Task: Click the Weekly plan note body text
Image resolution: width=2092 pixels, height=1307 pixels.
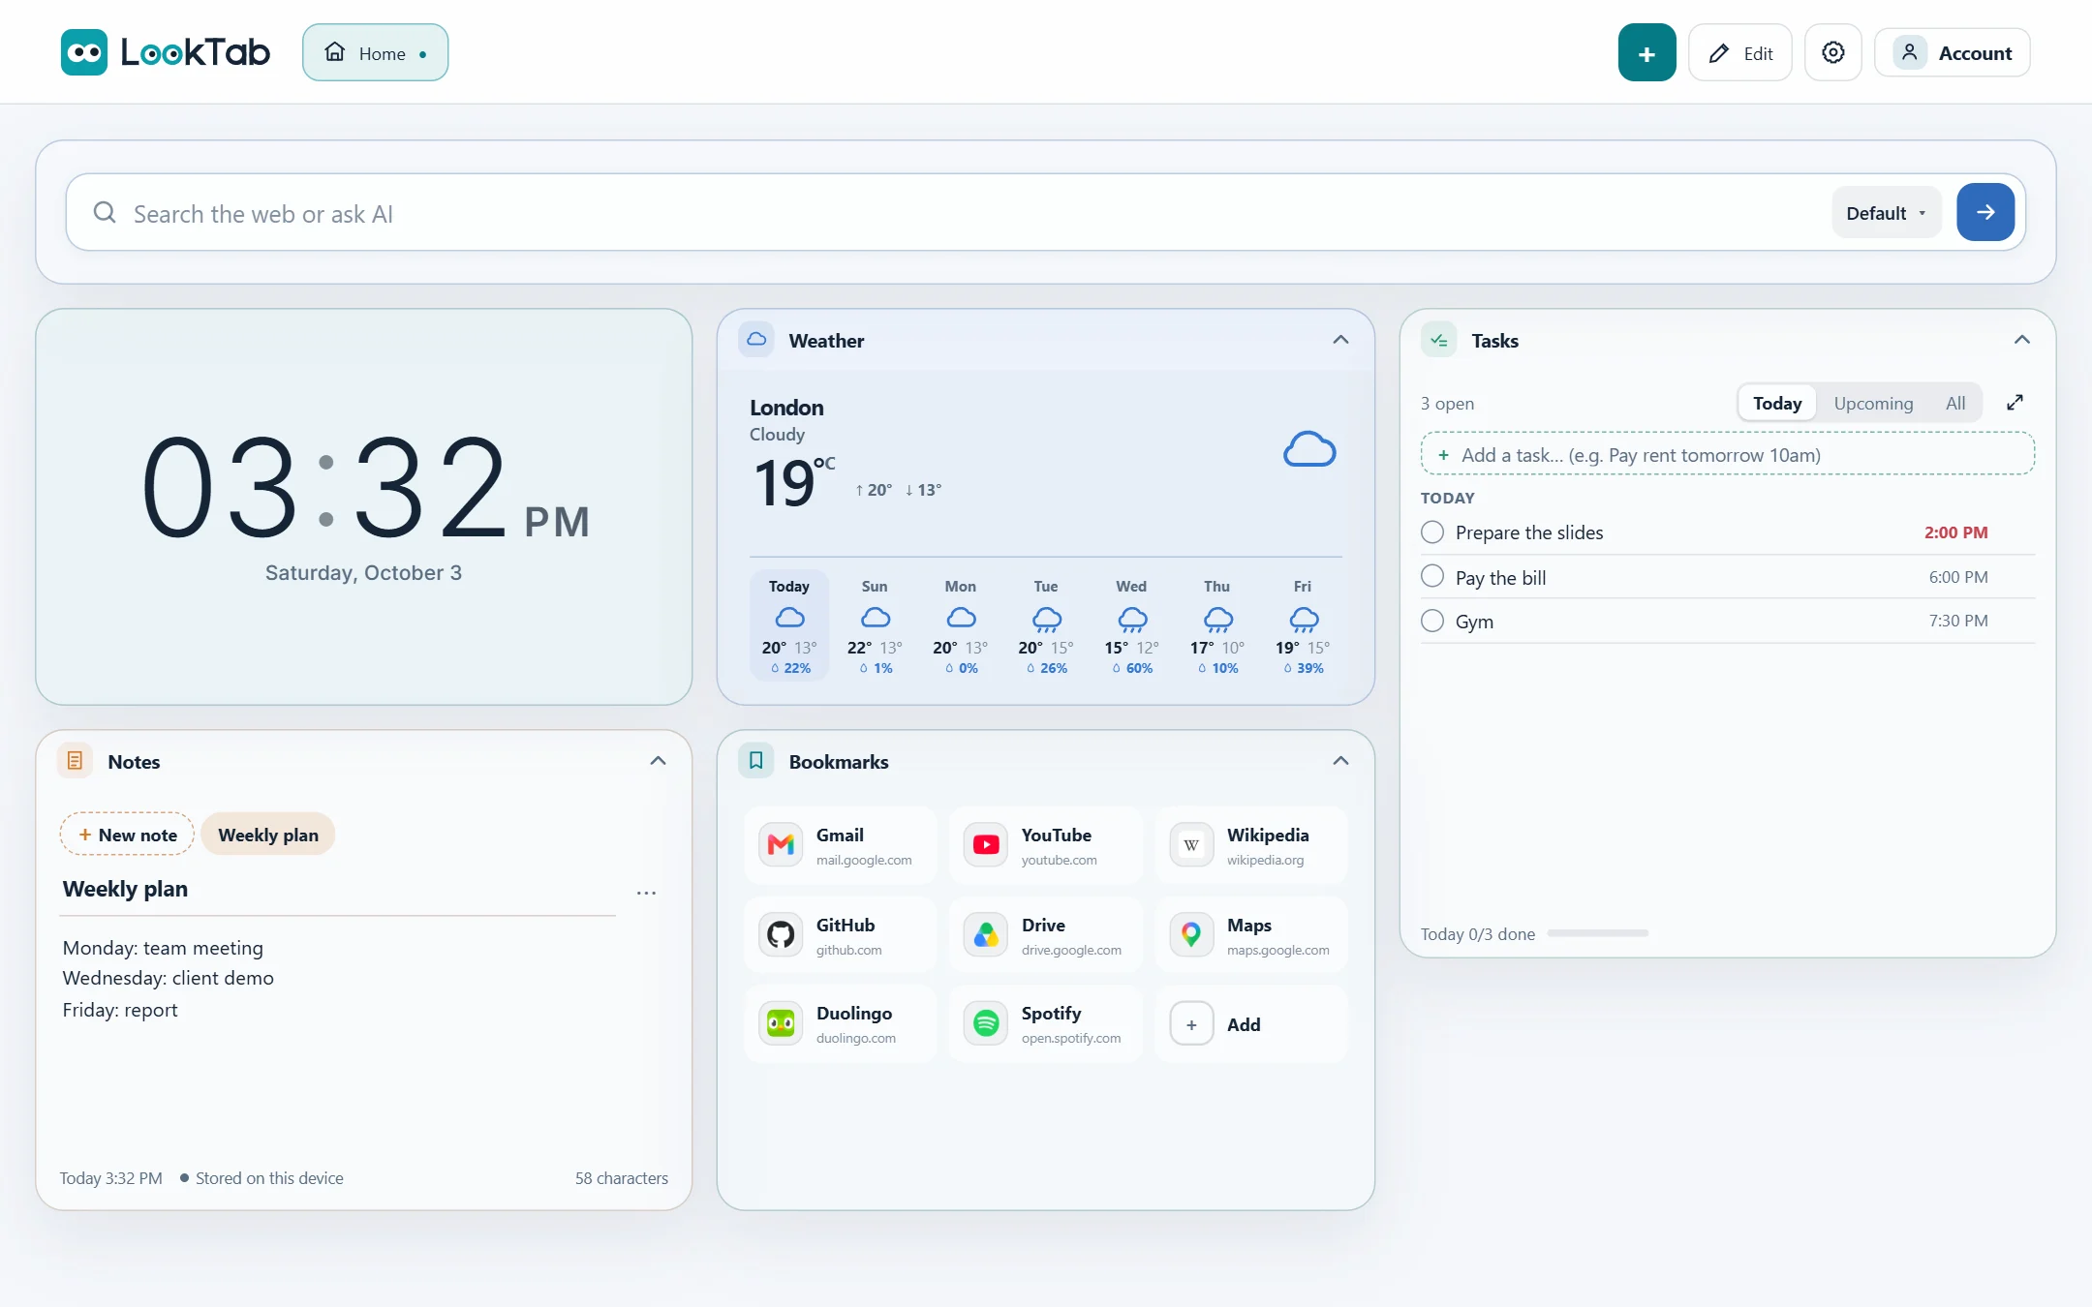Action: pos(169,979)
